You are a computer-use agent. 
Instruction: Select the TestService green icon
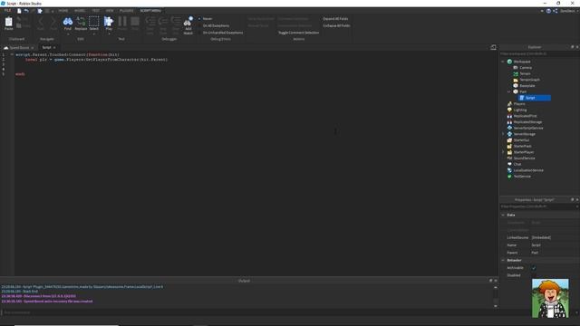pos(509,177)
